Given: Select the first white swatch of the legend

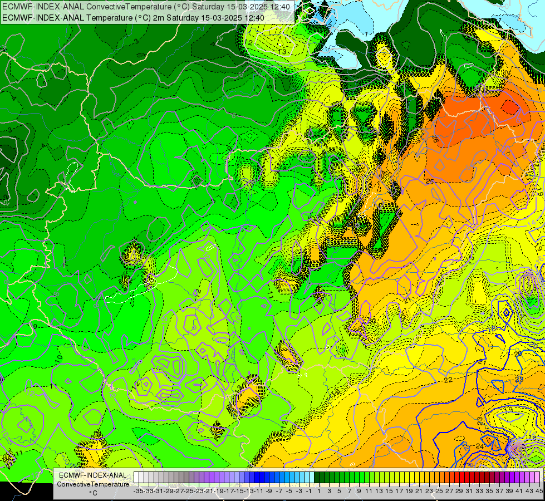Looking at the screenshot, I should click(136, 478).
